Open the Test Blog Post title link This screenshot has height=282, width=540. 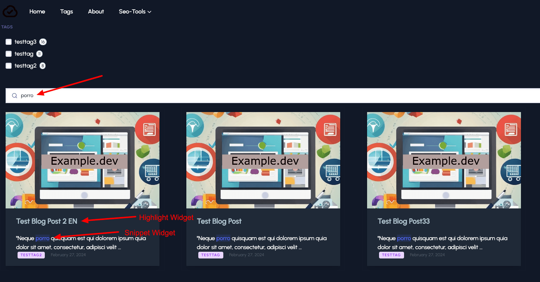(219, 221)
